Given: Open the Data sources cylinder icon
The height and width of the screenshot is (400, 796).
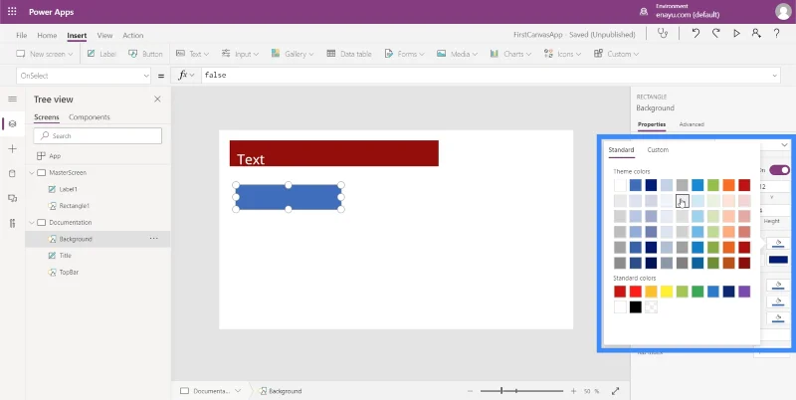Looking at the screenshot, I should tap(13, 173).
